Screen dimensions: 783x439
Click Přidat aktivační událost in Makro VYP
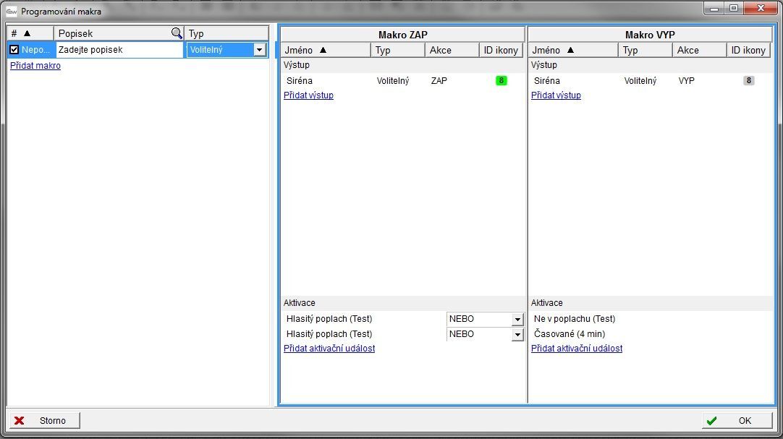tap(577, 349)
